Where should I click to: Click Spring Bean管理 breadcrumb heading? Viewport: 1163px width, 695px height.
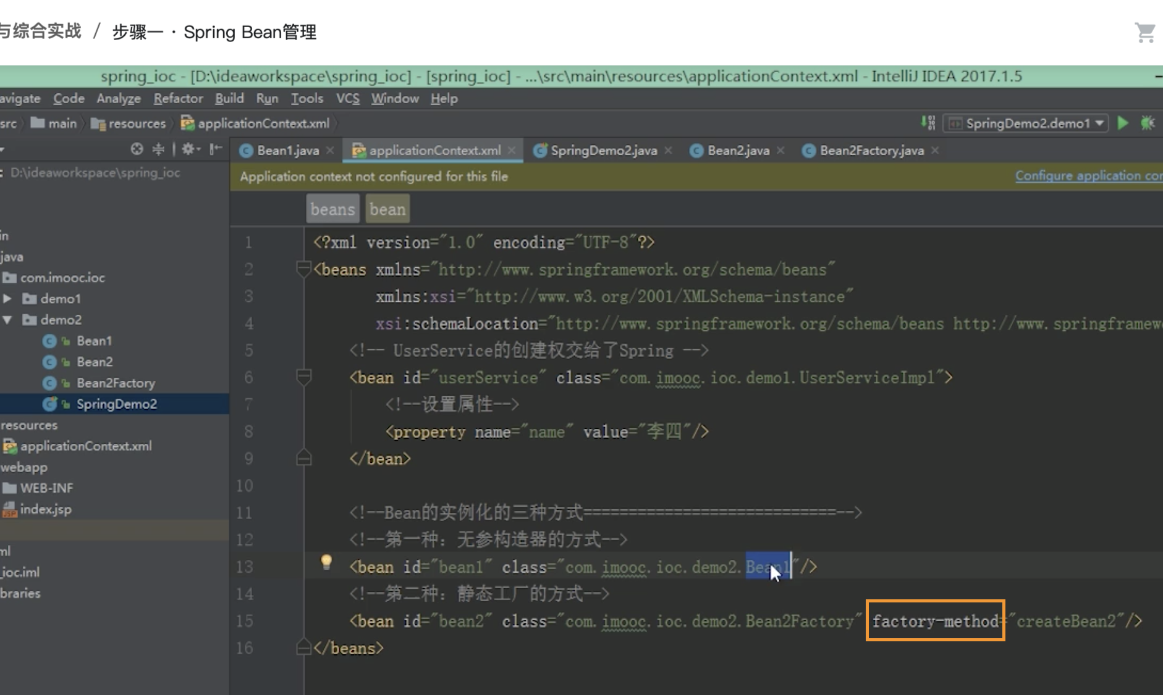[x=250, y=32]
